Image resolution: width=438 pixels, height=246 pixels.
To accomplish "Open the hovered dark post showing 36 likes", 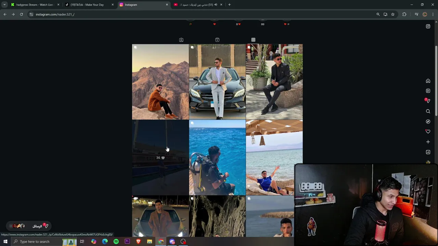I will tap(160, 158).
